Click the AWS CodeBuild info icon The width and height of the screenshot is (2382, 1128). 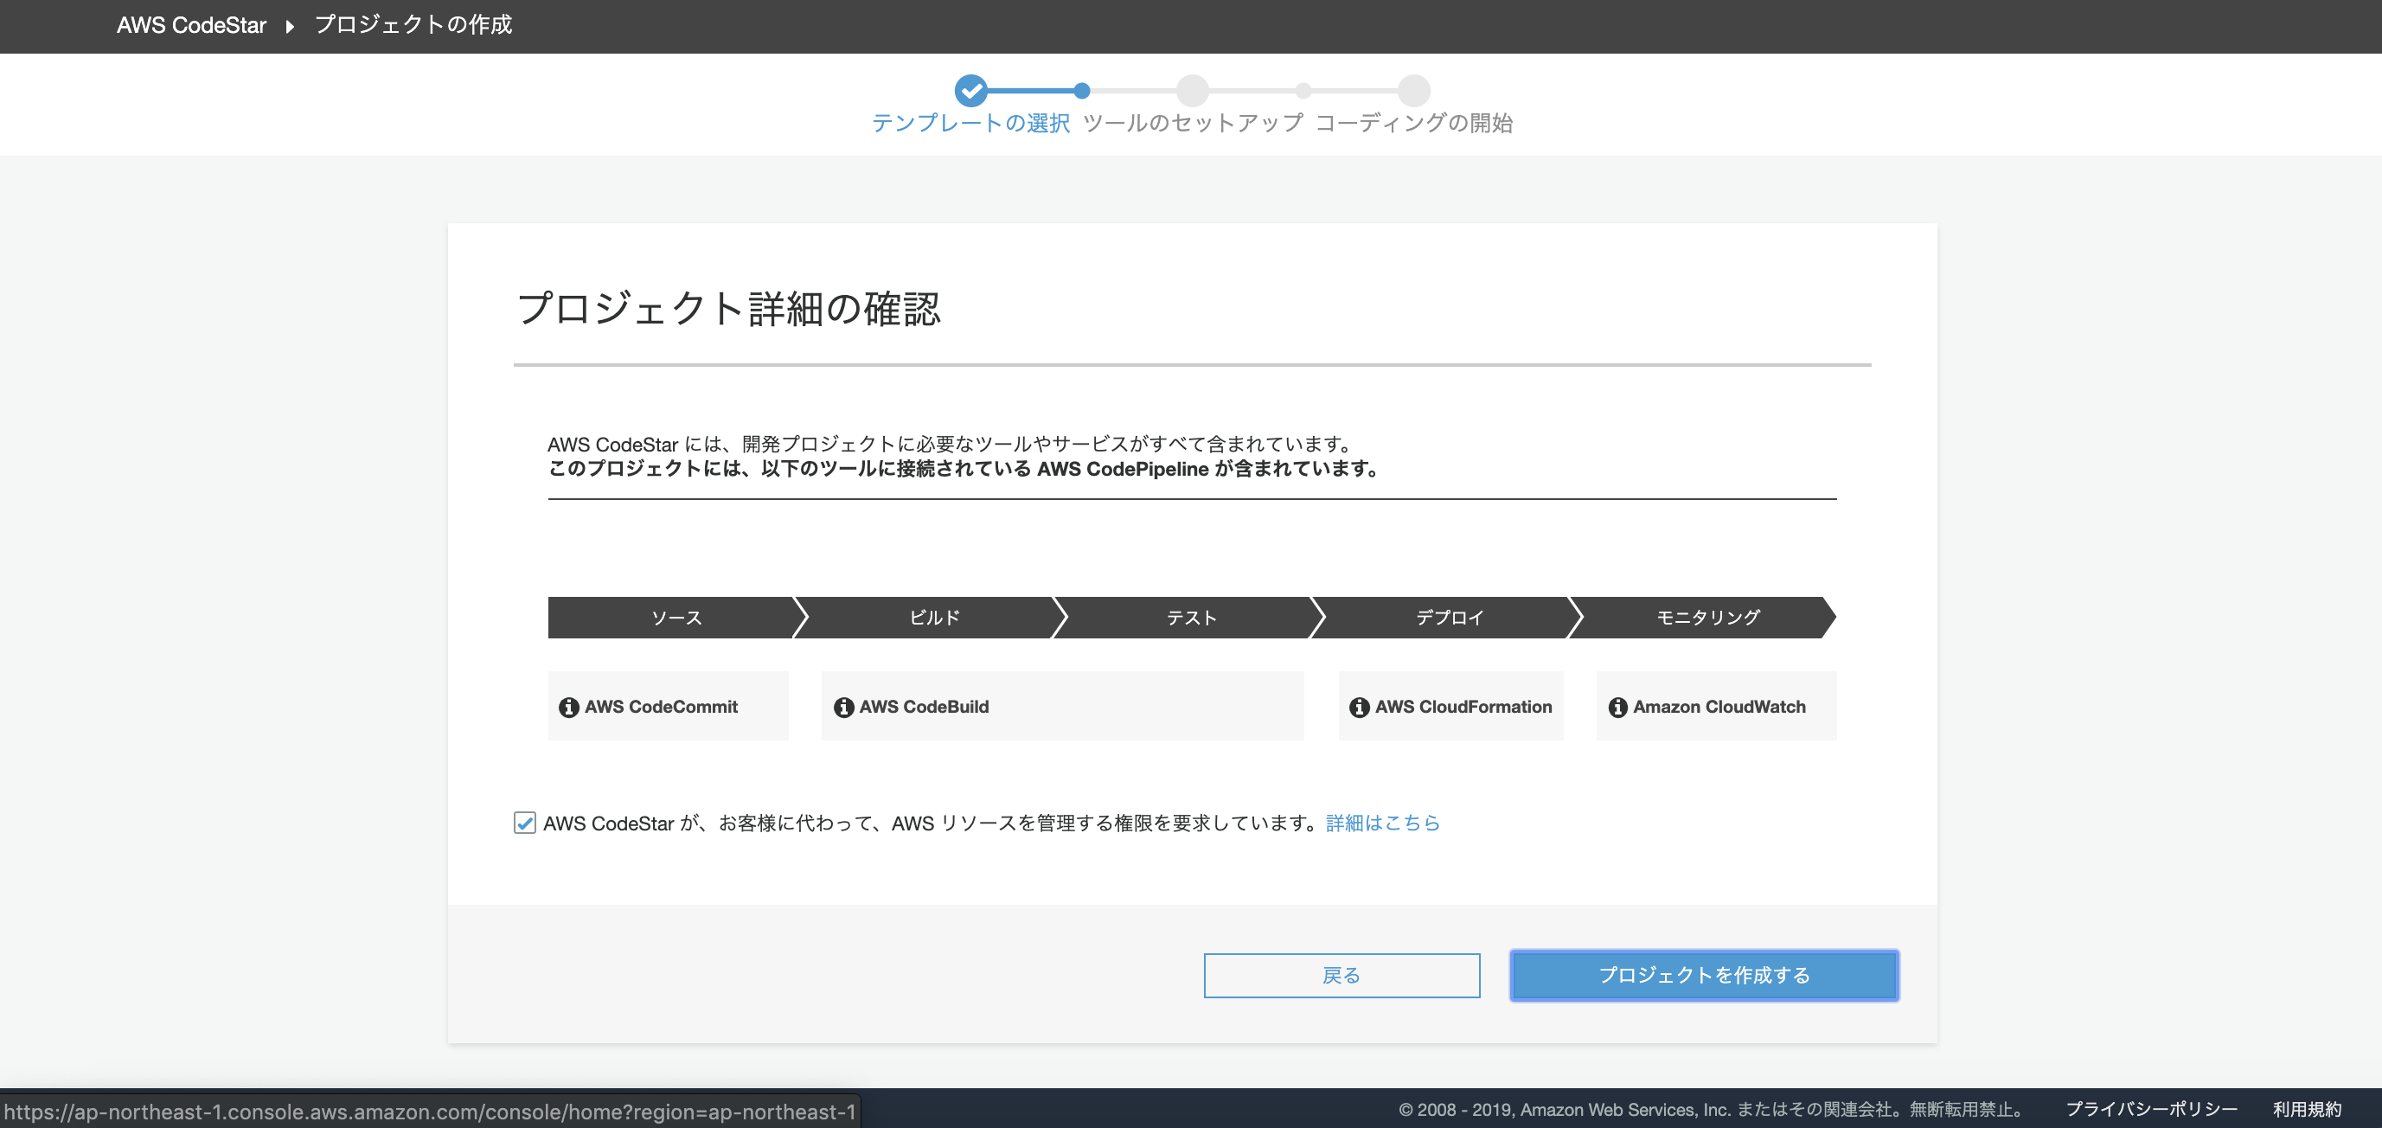843,708
